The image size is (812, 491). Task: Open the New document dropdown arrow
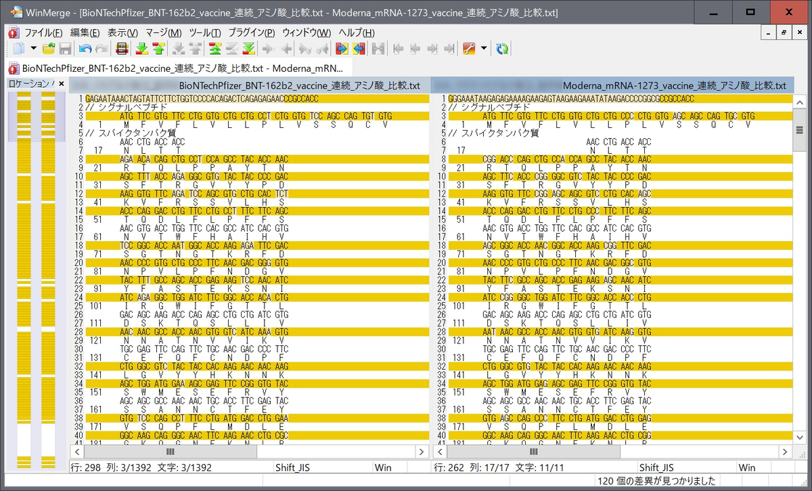point(33,49)
